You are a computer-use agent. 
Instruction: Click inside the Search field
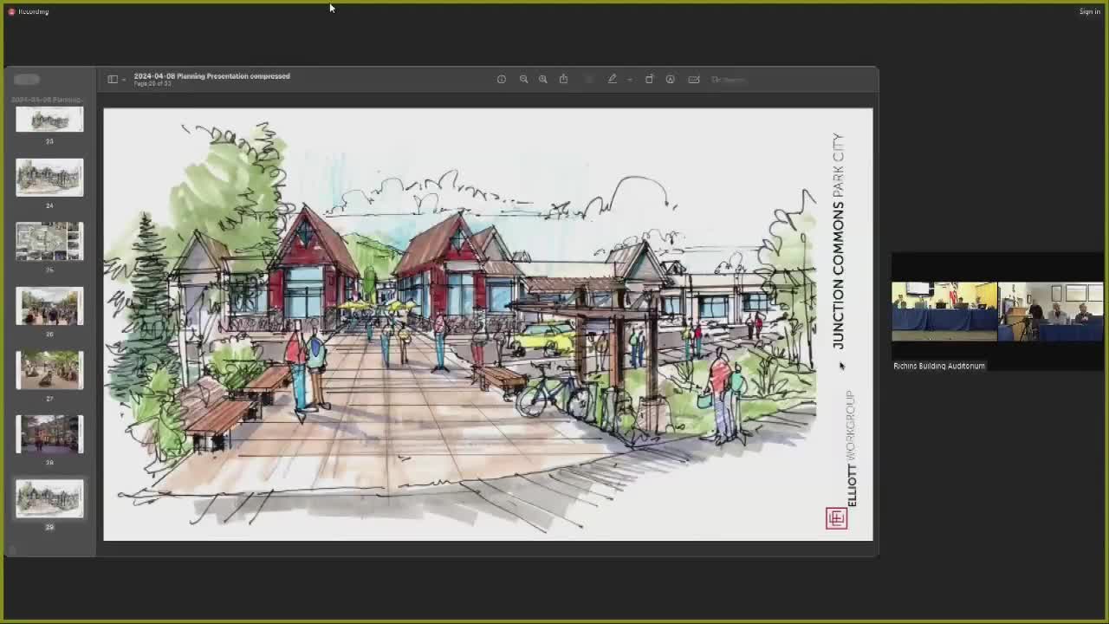click(735, 80)
